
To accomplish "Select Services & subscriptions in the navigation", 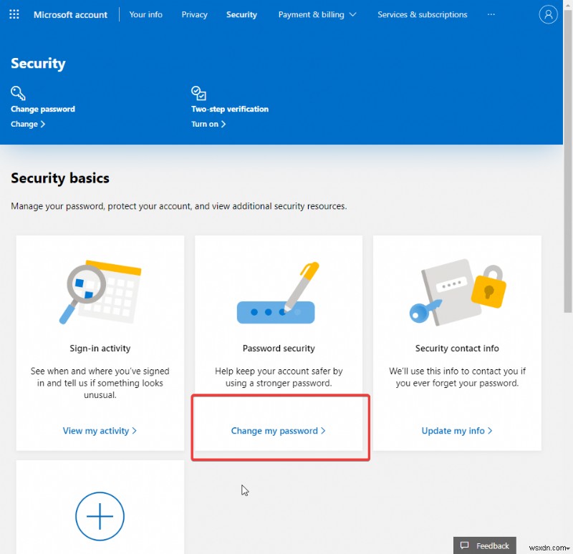I will click(x=422, y=14).
